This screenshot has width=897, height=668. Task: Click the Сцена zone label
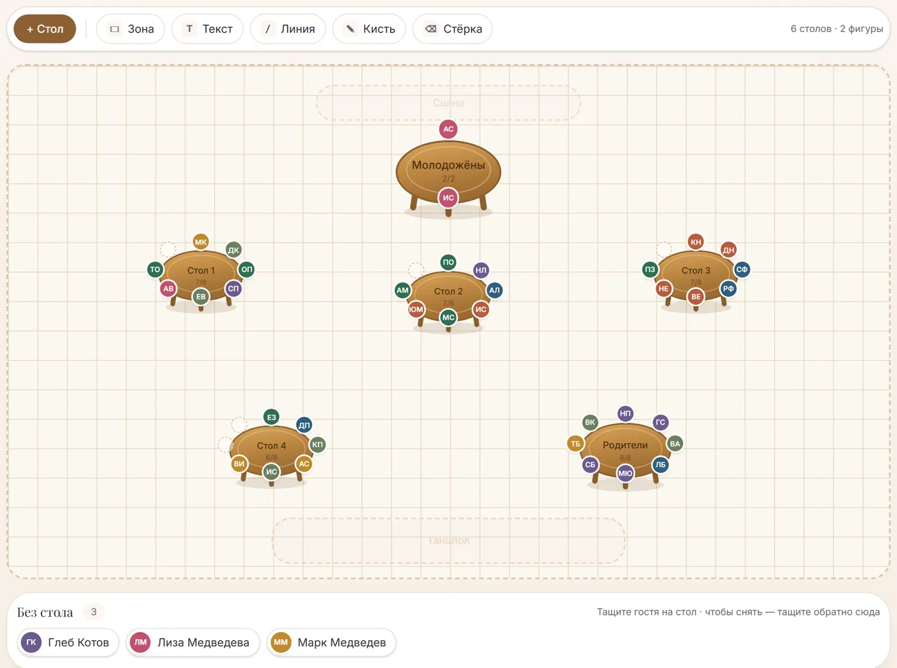(x=448, y=102)
